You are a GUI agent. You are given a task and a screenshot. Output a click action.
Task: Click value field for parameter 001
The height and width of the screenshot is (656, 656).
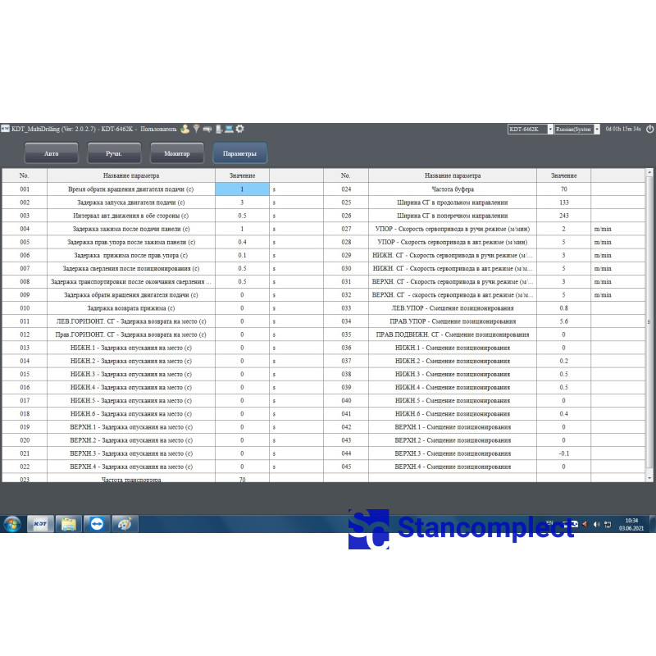coord(242,189)
